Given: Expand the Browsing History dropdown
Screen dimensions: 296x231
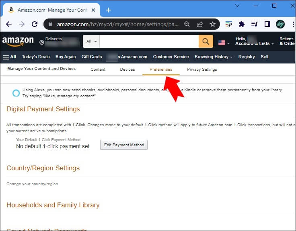Looking at the screenshot, I should click(213, 57).
